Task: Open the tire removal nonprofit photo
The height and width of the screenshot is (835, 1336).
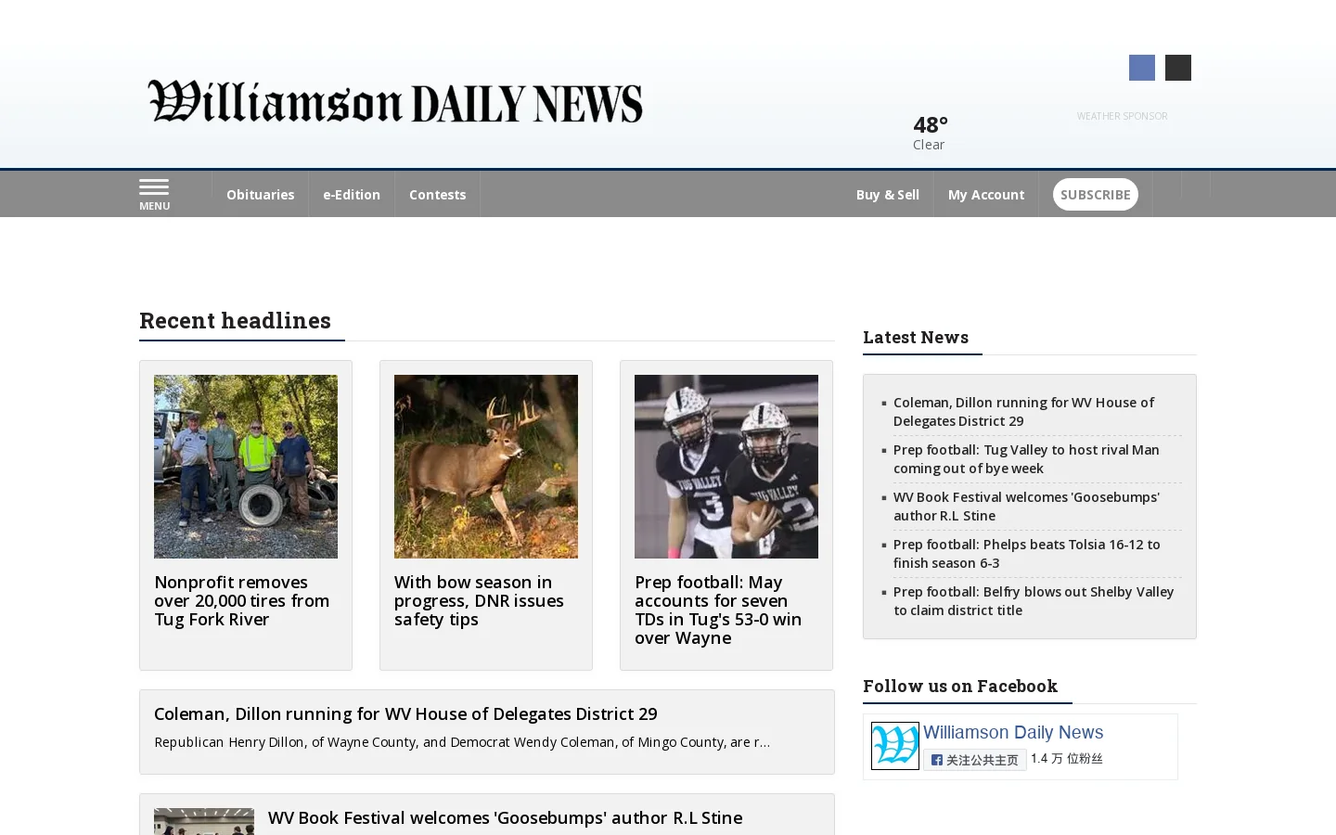Action: 246,467
